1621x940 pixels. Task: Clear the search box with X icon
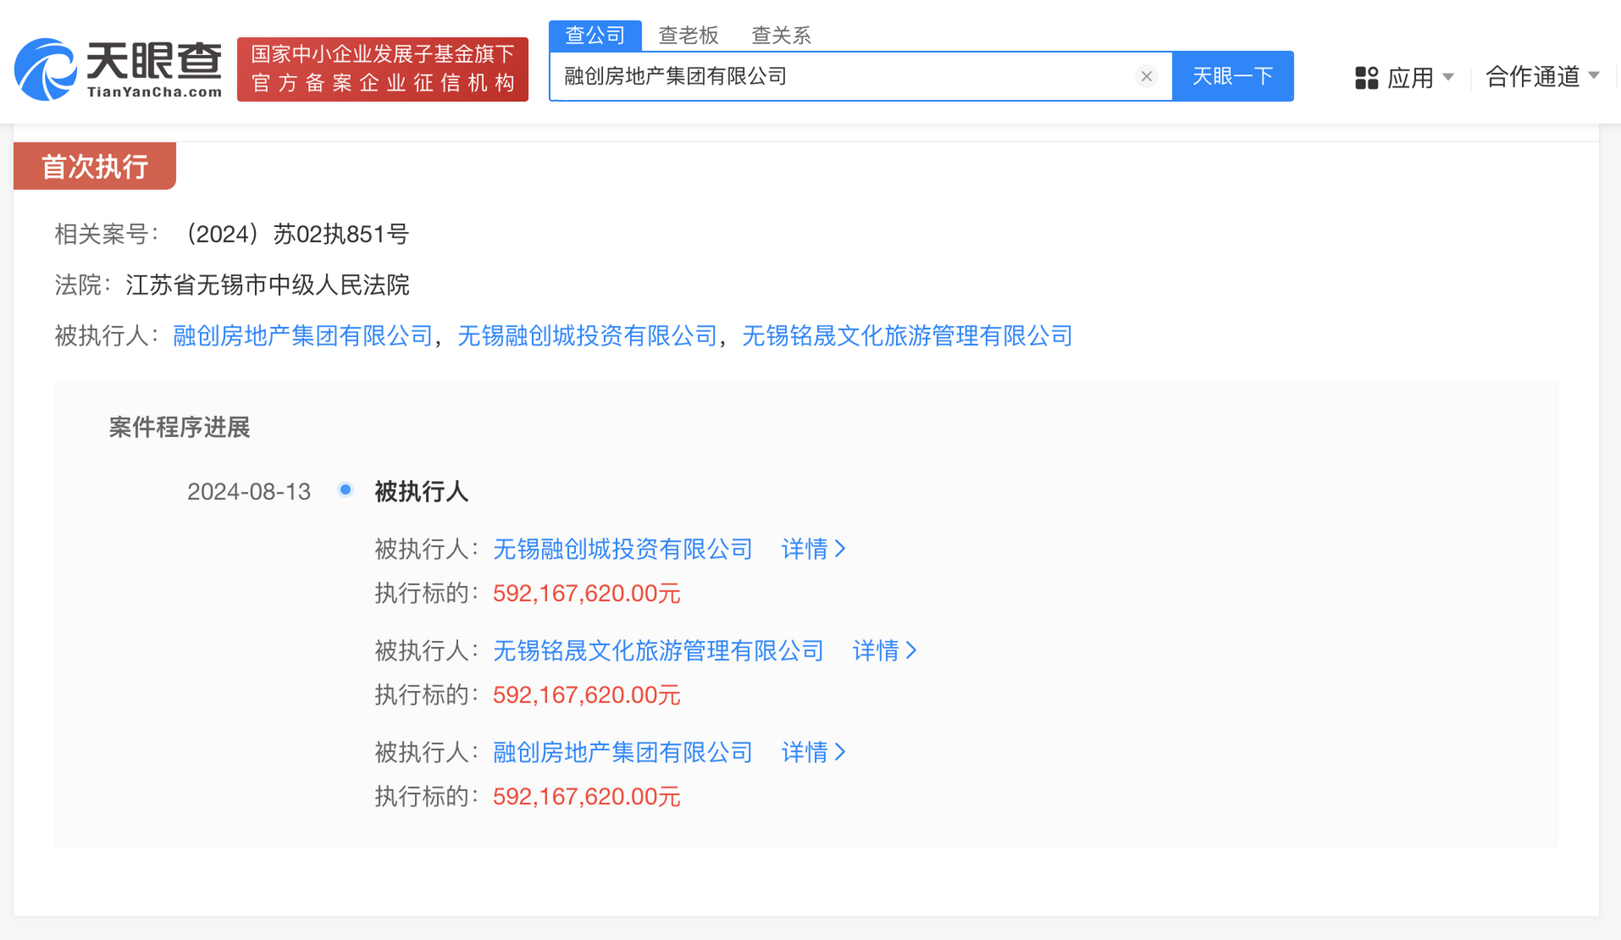tap(1146, 76)
